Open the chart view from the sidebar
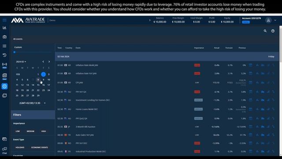Screen dimensions: 282x159 4,27
